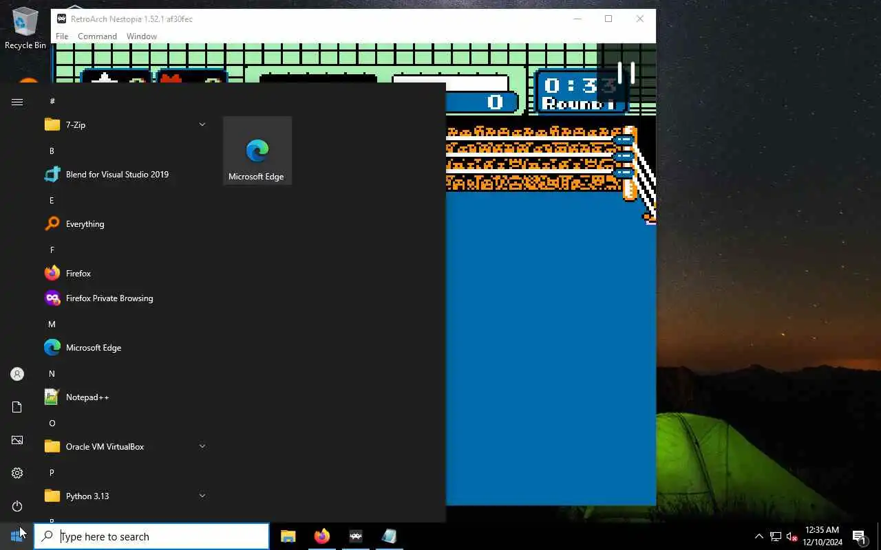Viewport: 881px width, 550px height.
Task: Open Settings gear in Start sidebar
Action: coord(17,473)
